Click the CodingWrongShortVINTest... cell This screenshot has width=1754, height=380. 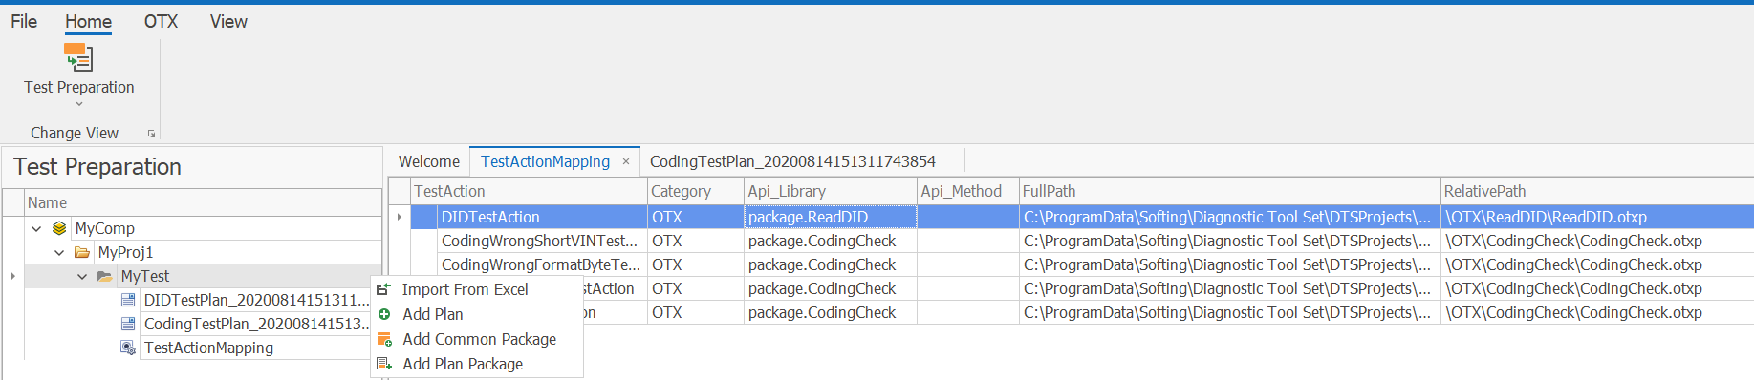point(541,241)
